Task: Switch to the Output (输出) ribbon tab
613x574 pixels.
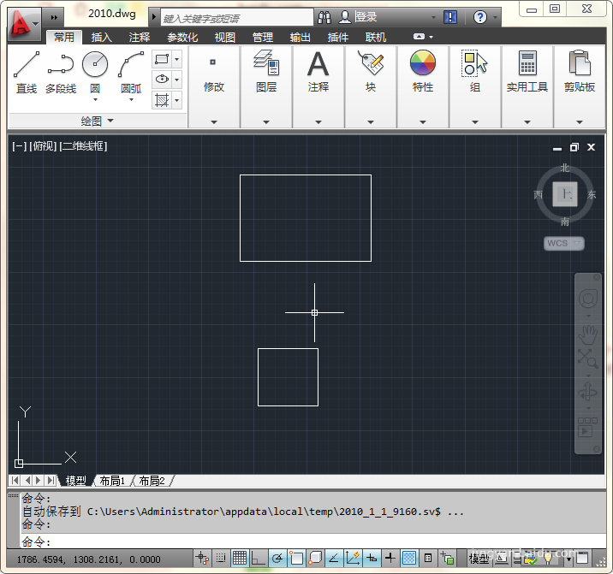Action: (300, 37)
